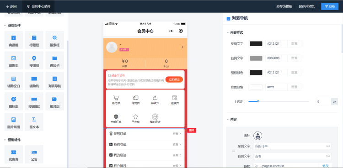Viewport: 343px width, 168px height.
Task: Click the 上边距 value field showing 8
Action: coord(323,102)
